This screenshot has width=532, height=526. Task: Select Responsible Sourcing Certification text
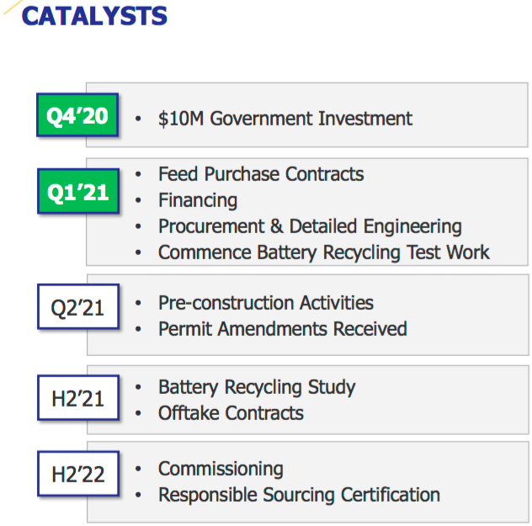(x=300, y=495)
